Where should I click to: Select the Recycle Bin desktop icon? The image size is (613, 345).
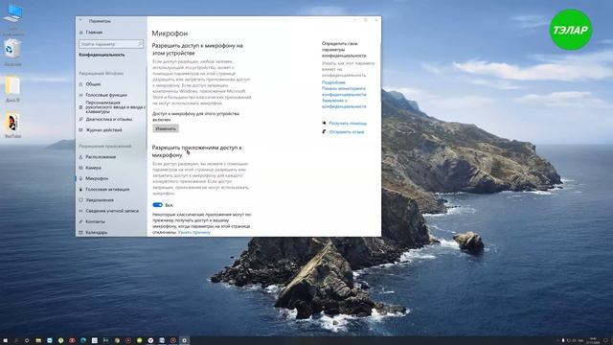point(12,52)
